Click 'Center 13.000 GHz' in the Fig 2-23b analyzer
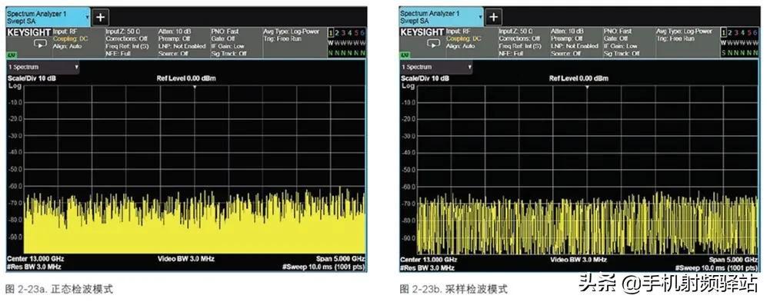 (x=429, y=260)
